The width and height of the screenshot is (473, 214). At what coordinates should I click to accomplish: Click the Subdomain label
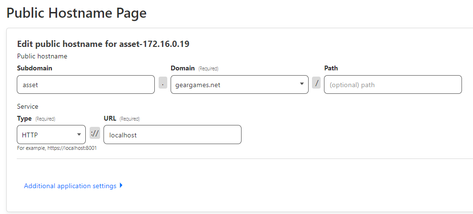[x=35, y=68]
